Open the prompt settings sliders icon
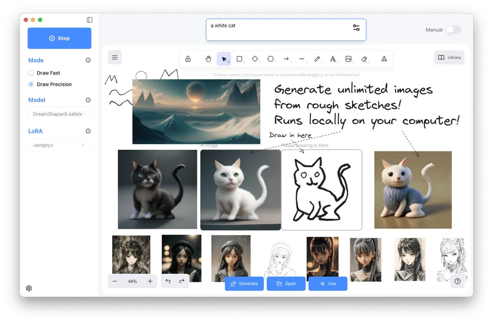This screenshot has width=493, height=323. 356,27
